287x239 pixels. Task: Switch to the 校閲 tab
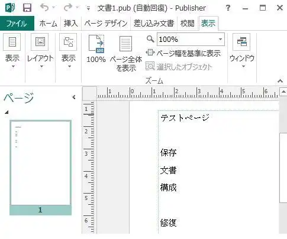(x=188, y=24)
